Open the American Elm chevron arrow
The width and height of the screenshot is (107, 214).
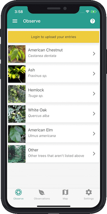pyautogui.click(x=94, y=133)
